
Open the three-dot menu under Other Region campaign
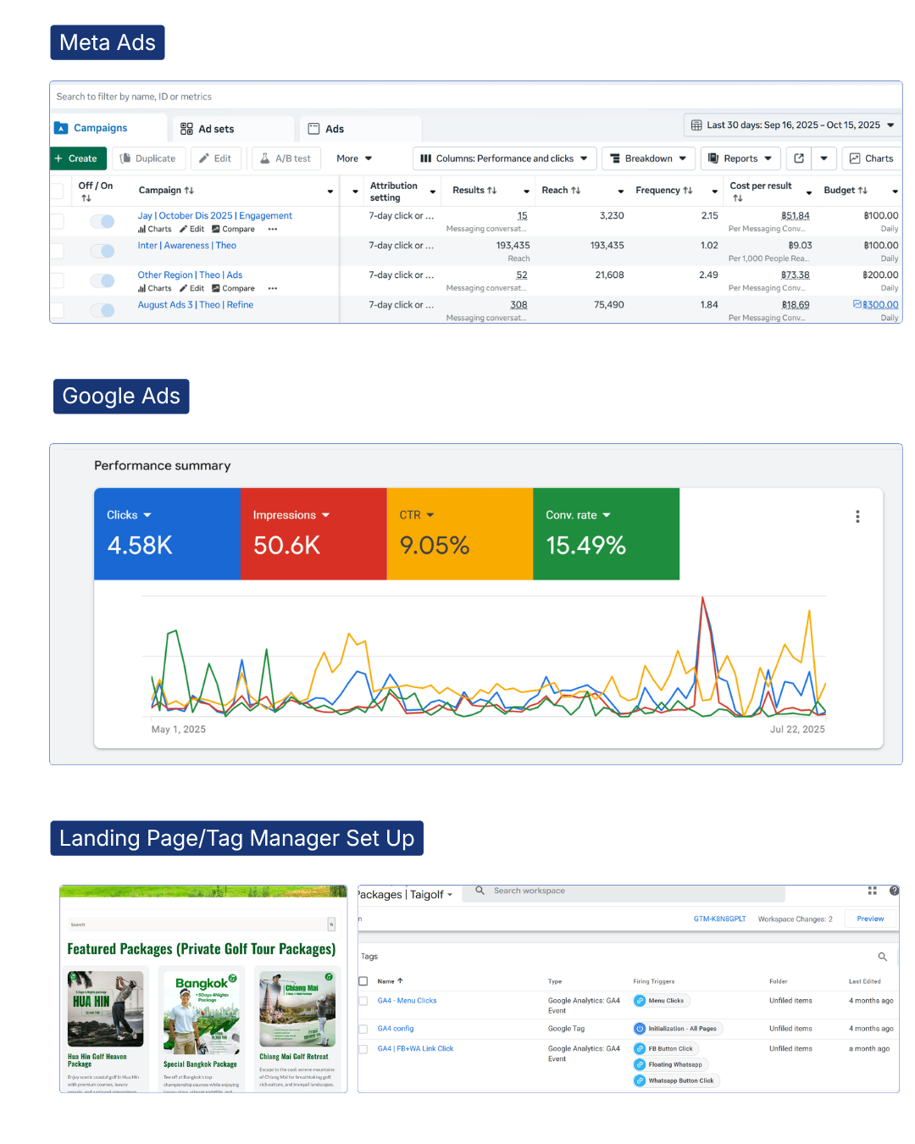pos(273,289)
